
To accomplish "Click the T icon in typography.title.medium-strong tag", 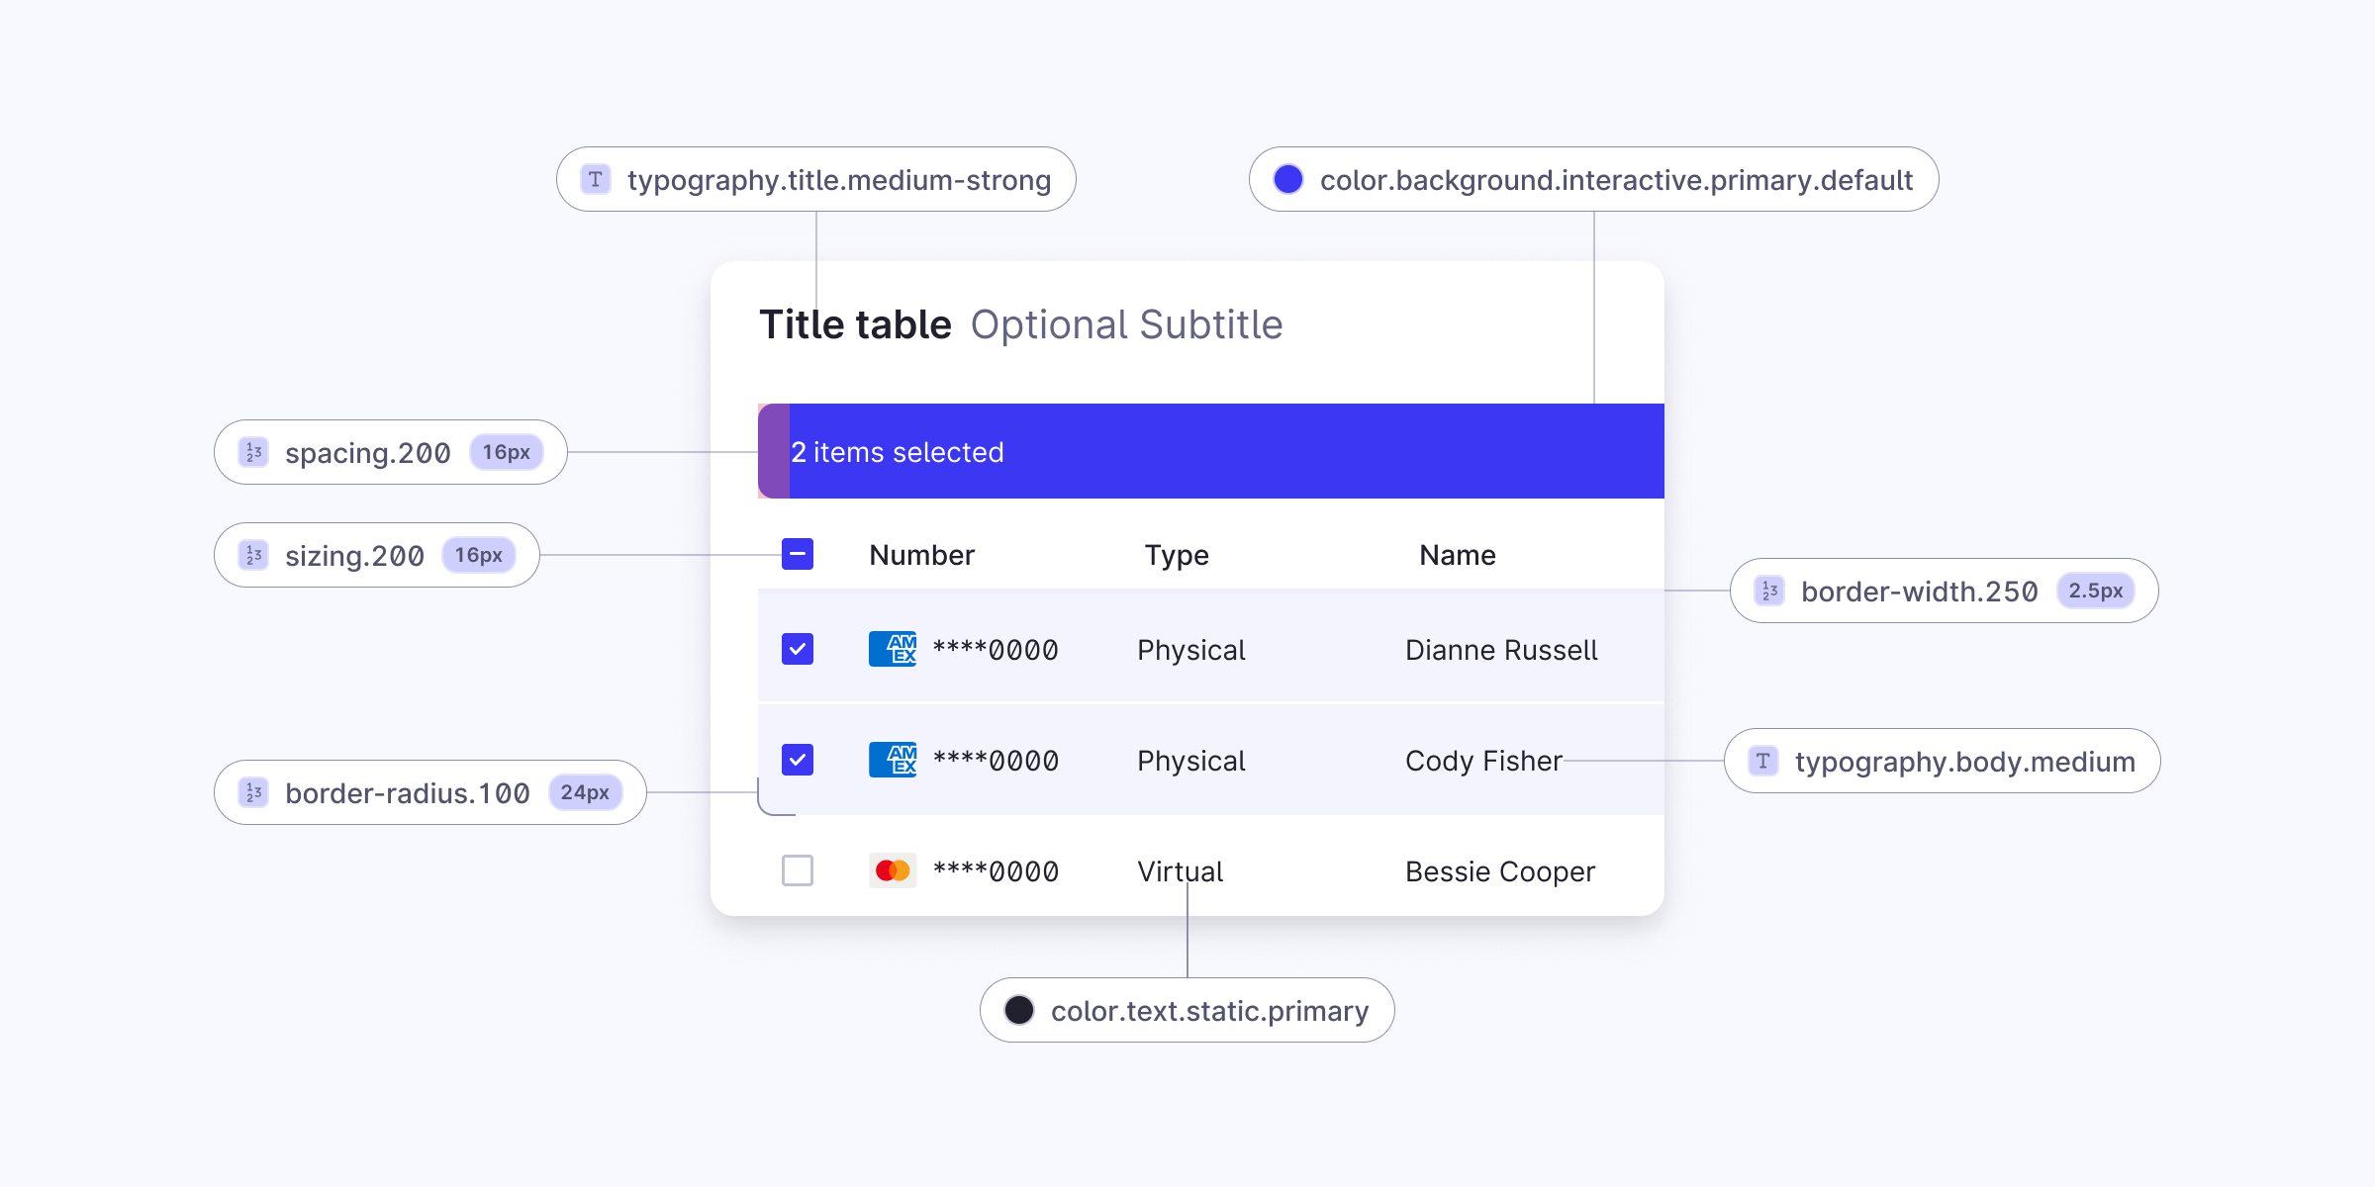I will coord(595,179).
